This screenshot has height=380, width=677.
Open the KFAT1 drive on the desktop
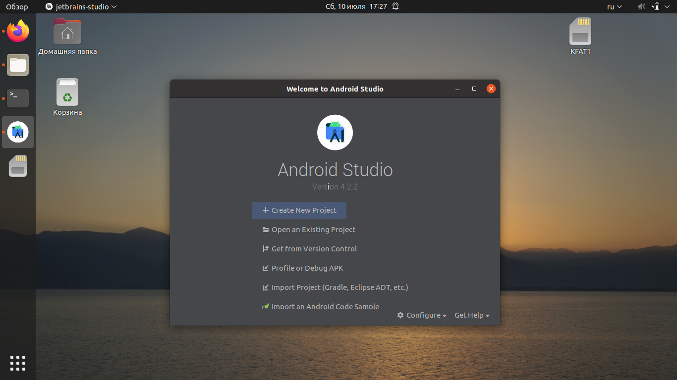click(580, 37)
